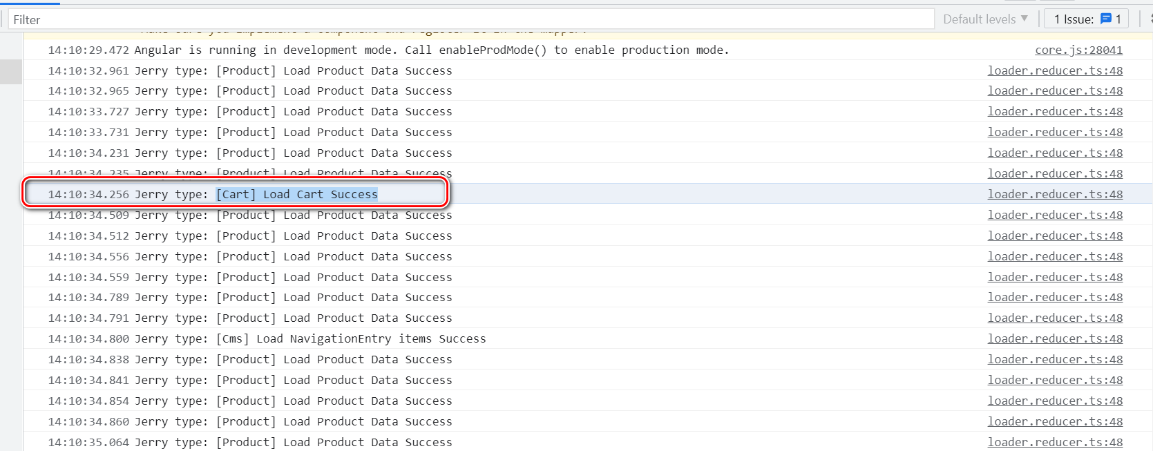This screenshot has height=451, width=1153.
Task: Select the log message stamped 14:10:34.231
Action: click(x=293, y=153)
